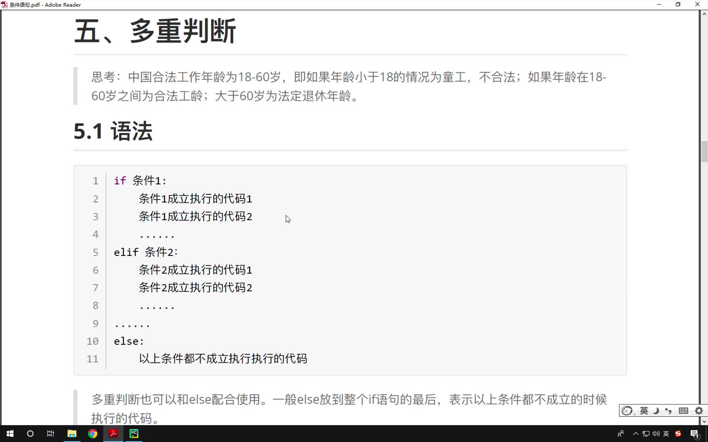
Task: Open Cortana search circle on taskbar
Action: 30,434
